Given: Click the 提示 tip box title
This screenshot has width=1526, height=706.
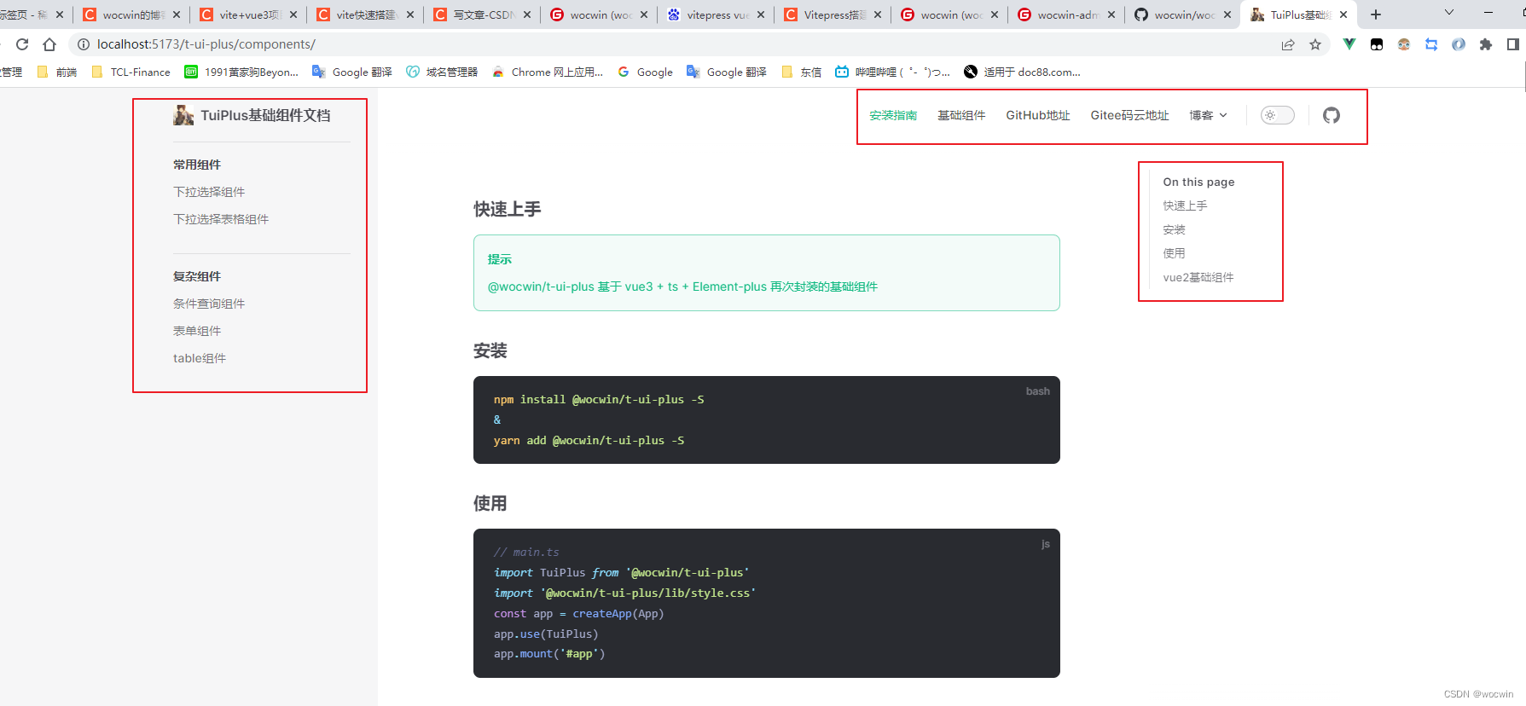Looking at the screenshot, I should tap(500, 259).
